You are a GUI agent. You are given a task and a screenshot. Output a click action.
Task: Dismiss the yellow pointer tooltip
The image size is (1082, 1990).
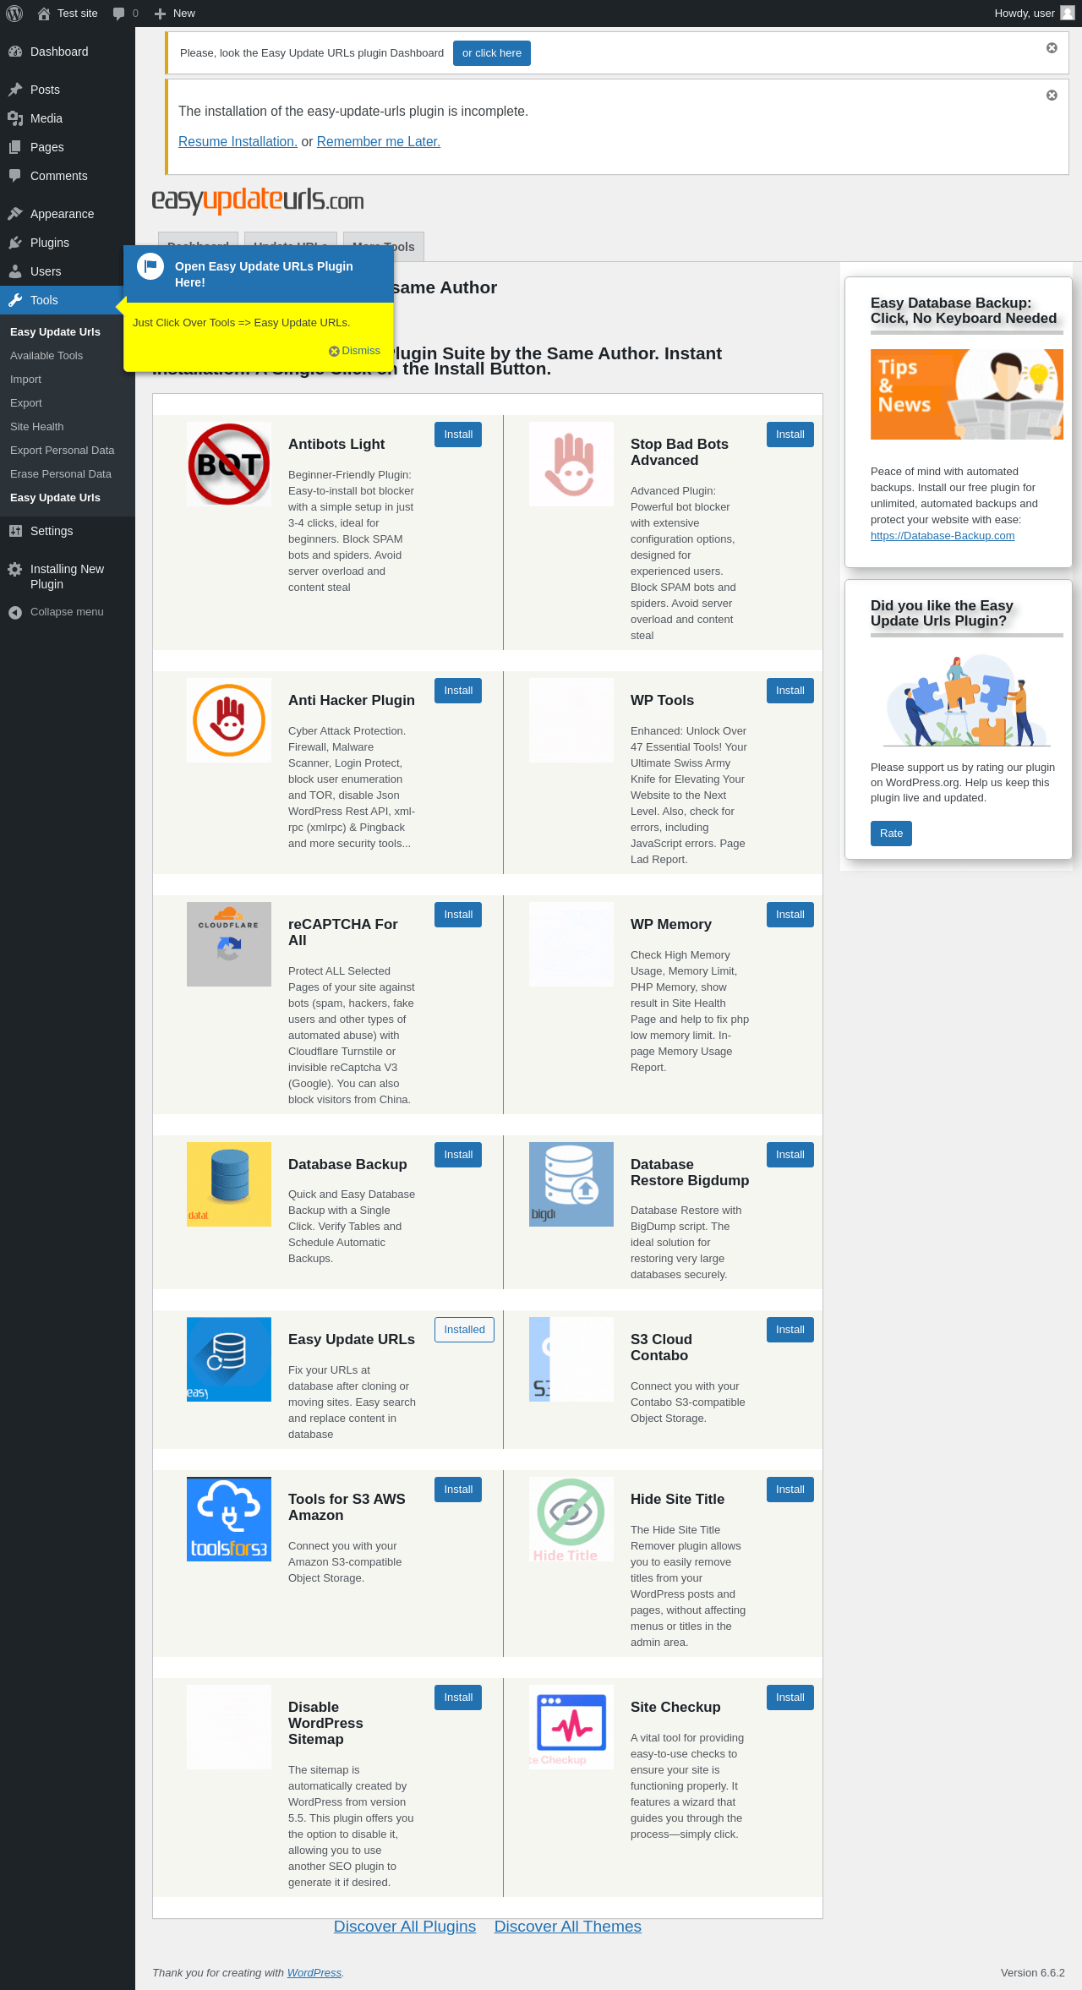[x=355, y=351]
